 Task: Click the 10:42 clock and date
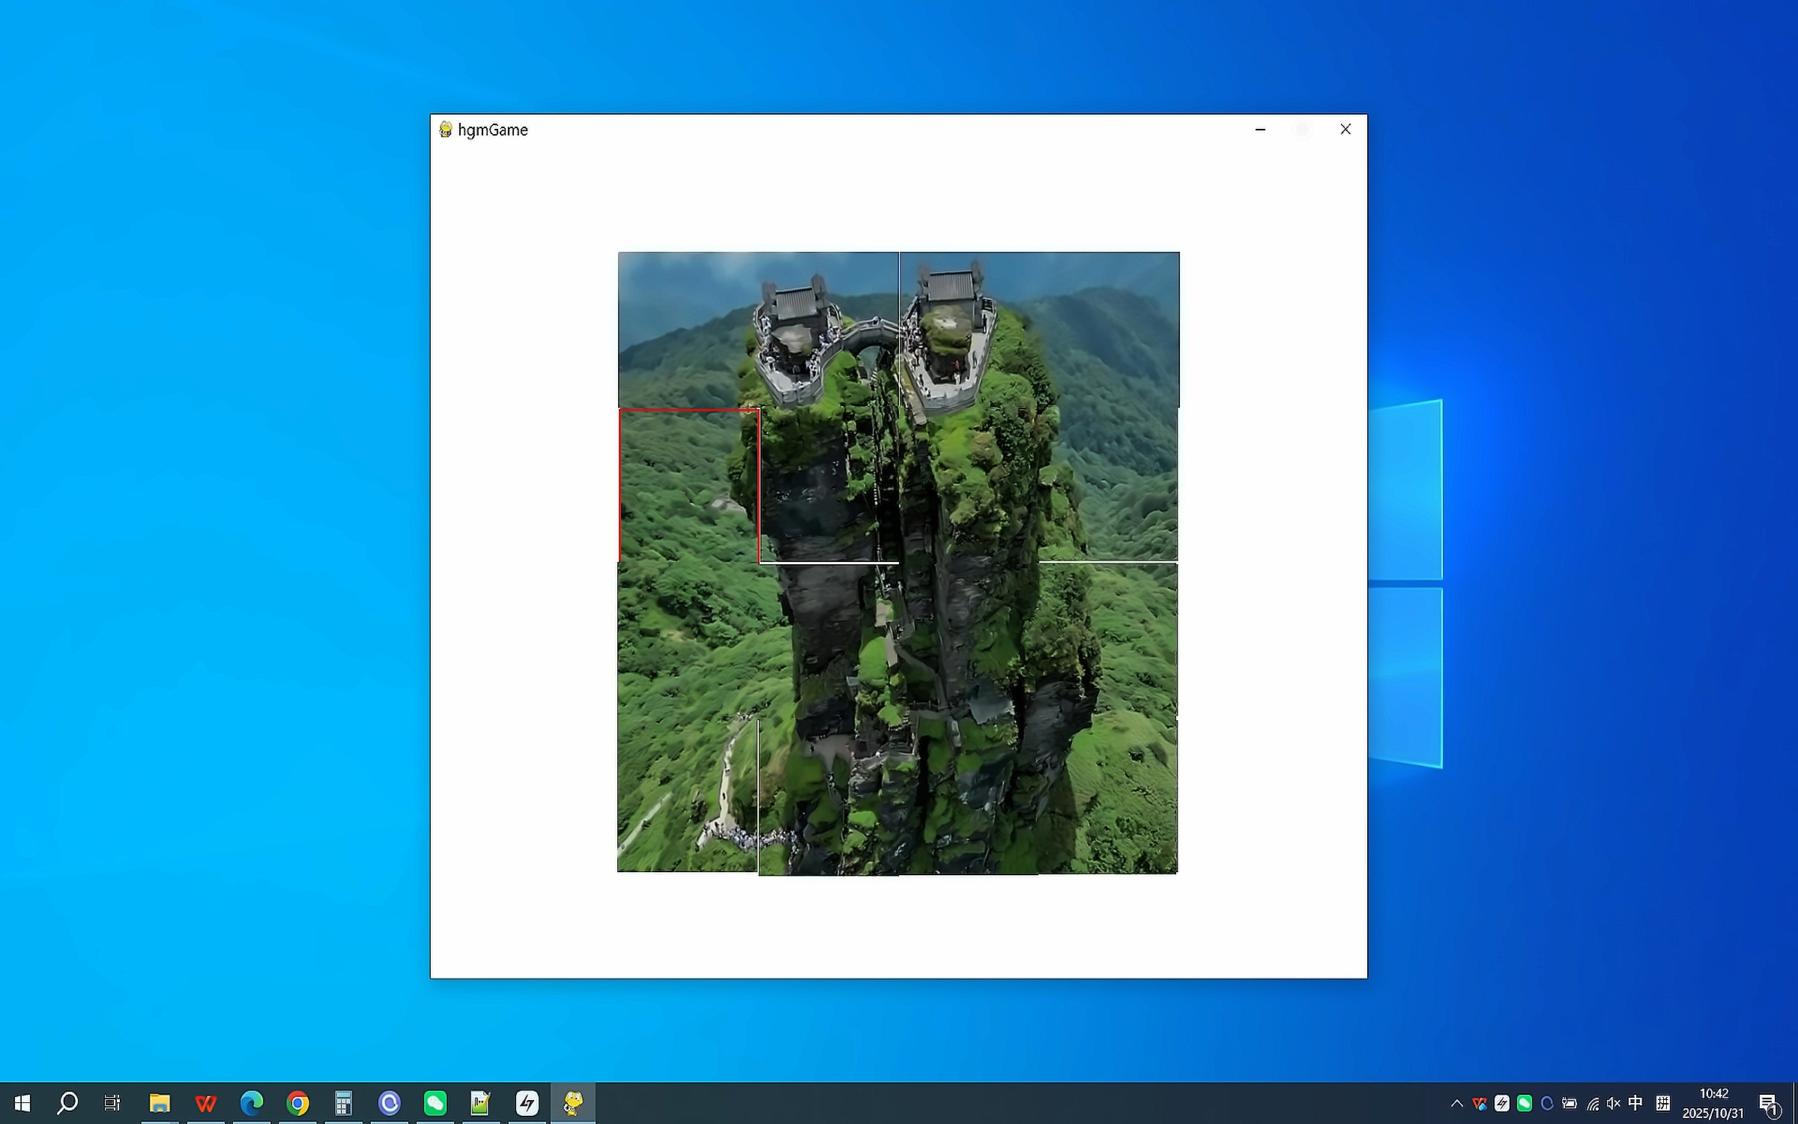point(1713,1103)
